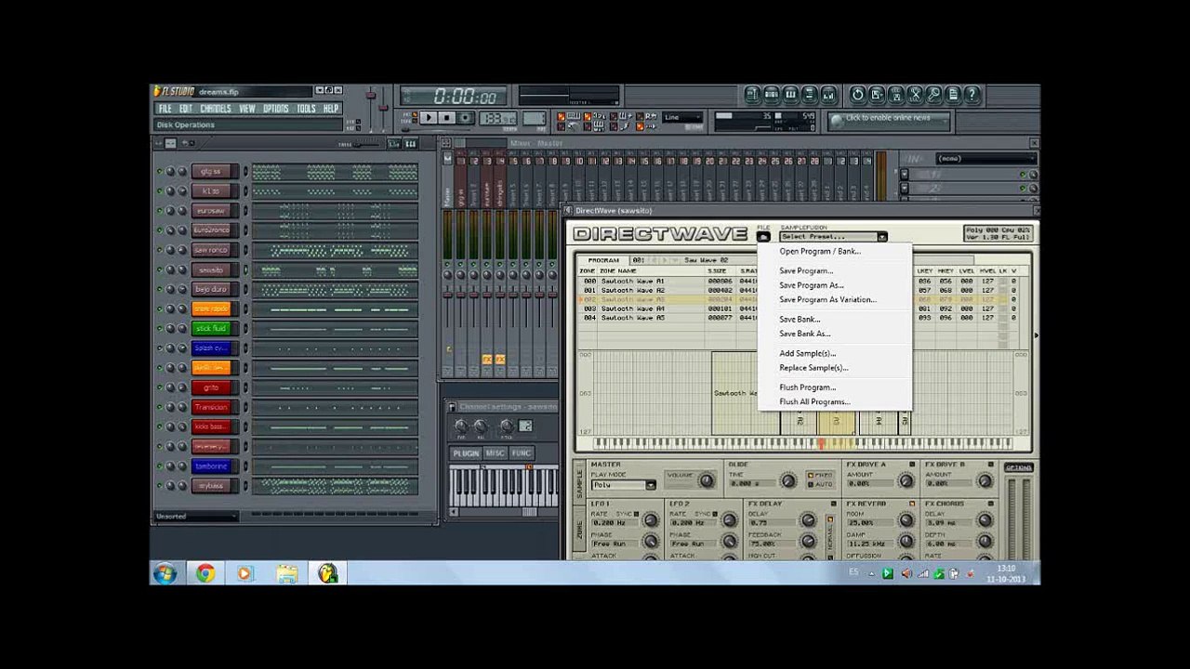
Task: Click the step sequencer keyboard editor icon
Action: pyautogui.click(x=410, y=143)
